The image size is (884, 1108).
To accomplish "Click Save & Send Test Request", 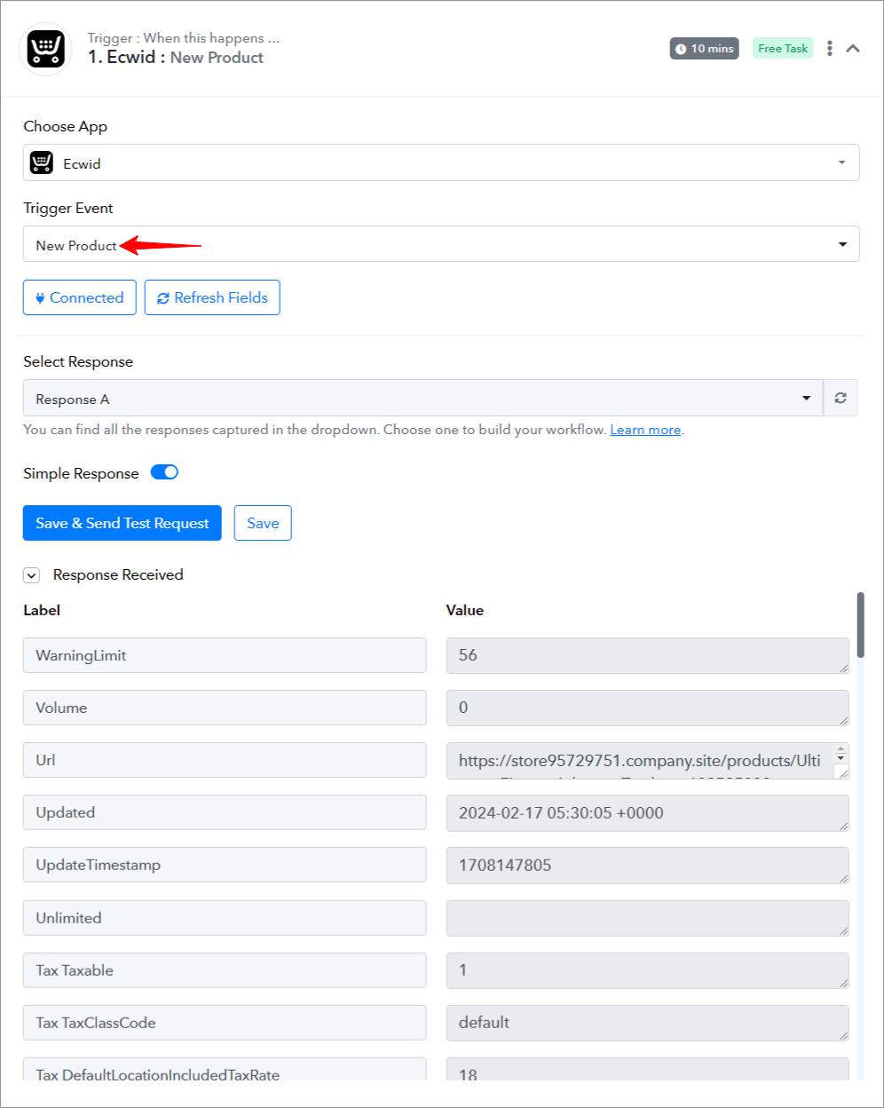I will pos(122,524).
